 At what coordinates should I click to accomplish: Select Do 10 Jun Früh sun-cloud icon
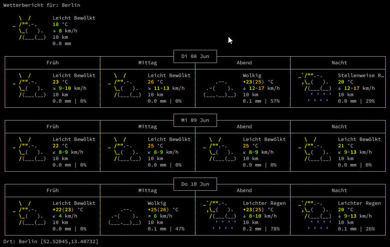[29, 213]
